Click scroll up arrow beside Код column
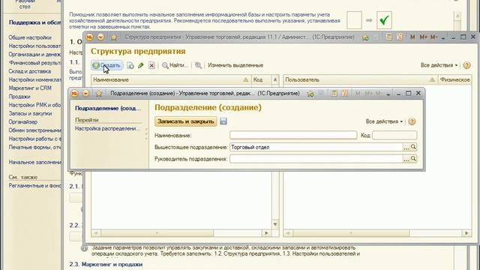 275,79
